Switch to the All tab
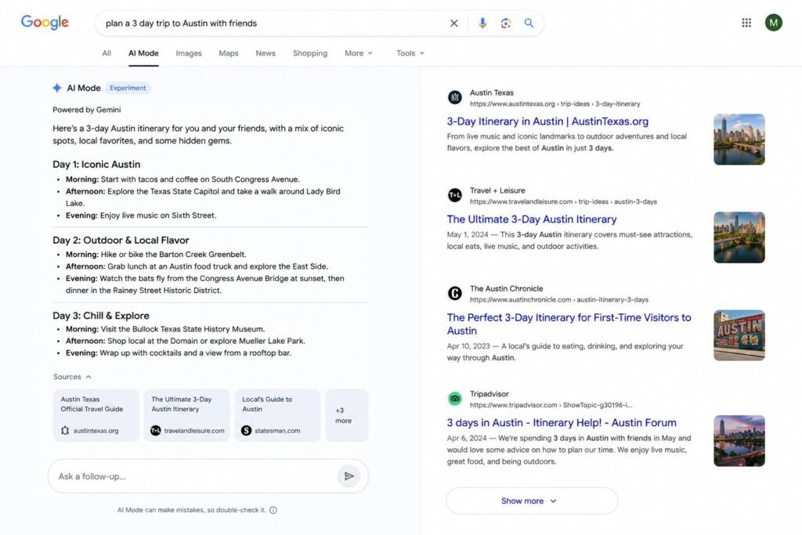Viewport: 802px width, 535px height. click(x=107, y=53)
